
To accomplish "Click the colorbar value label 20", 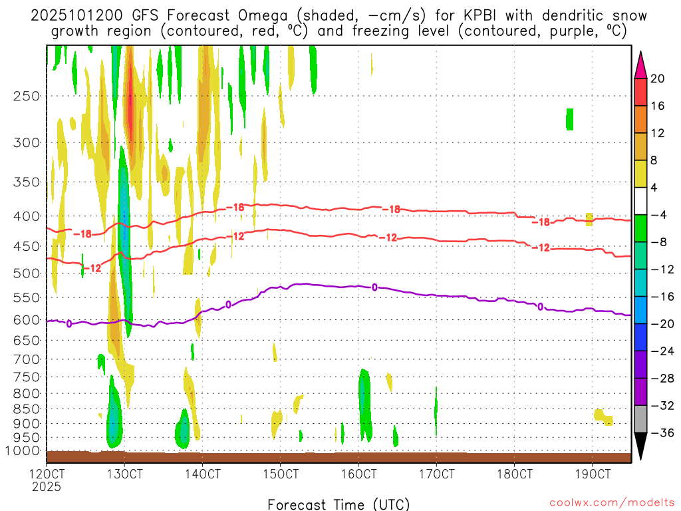I will pyautogui.click(x=657, y=79).
